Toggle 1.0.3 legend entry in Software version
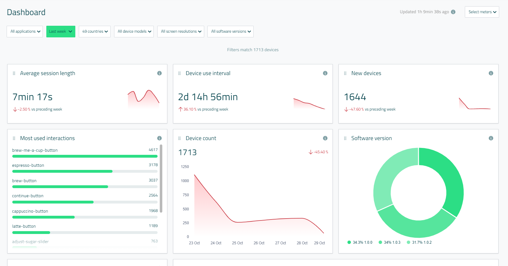 click(x=390, y=242)
